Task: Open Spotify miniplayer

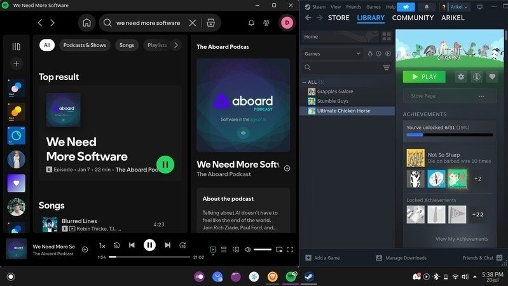Action: (x=279, y=249)
